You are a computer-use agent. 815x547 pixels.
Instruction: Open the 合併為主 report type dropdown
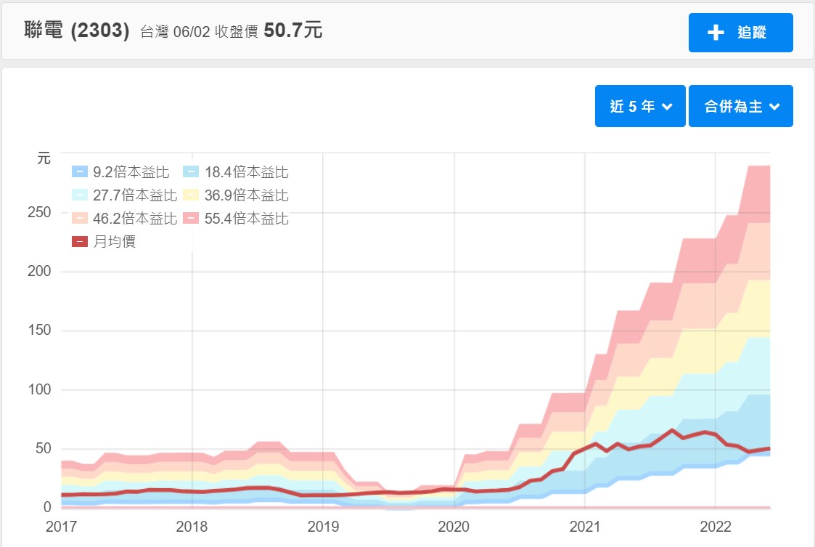pyautogui.click(x=741, y=106)
